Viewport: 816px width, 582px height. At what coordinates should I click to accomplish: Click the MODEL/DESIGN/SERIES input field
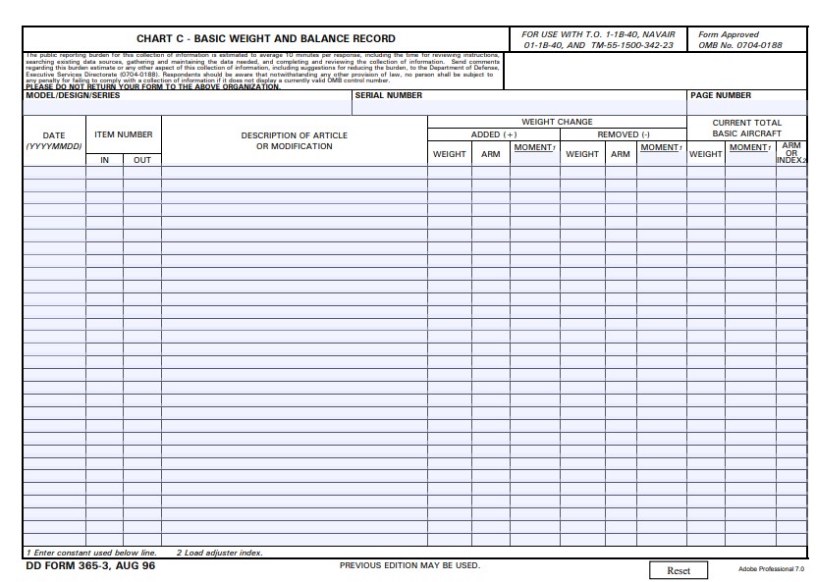[x=188, y=107]
